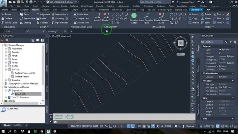Collapse the General properties section

pos(233,46)
